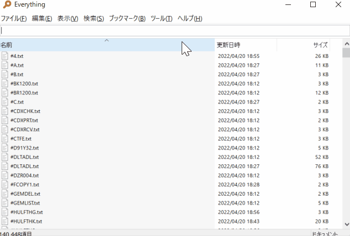
Task: Open the 表示(V) menu
Action: pyautogui.click(x=68, y=18)
